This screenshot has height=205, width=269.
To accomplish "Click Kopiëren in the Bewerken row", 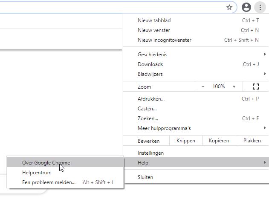I will pyautogui.click(x=219, y=141).
